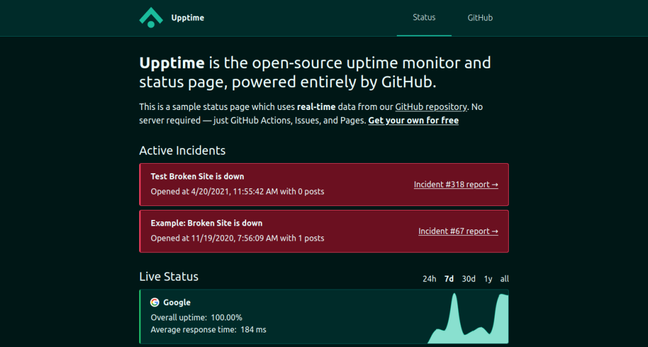Click the Upptime brand name in header
This screenshot has width=648, height=347.
(x=187, y=18)
